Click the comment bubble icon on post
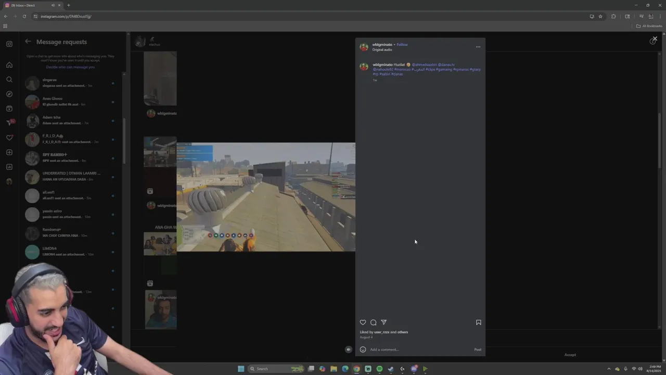Screen dimensions: 666x375 click(x=374, y=322)
